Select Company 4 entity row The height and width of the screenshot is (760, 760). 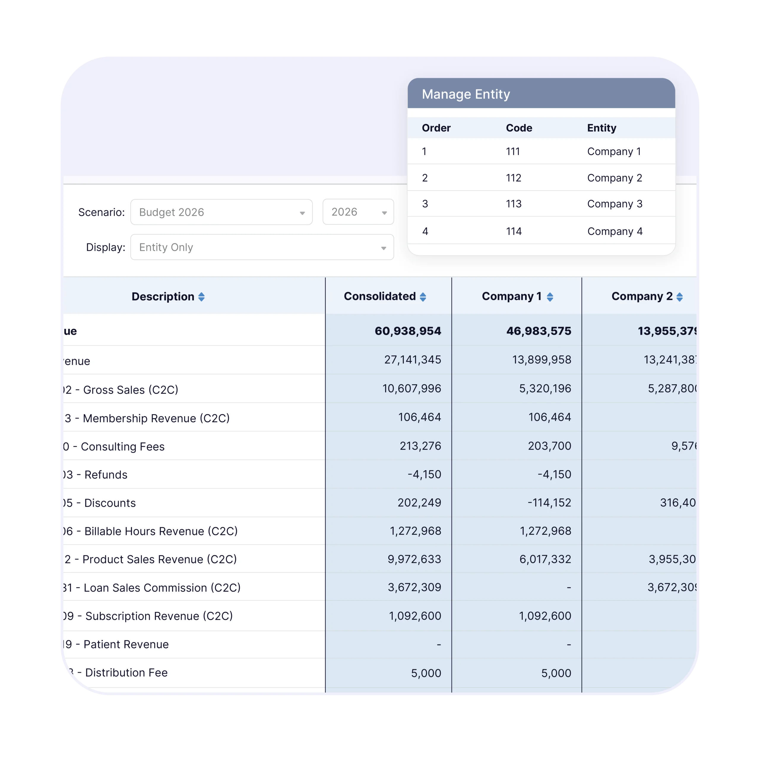tap(615, 231)
